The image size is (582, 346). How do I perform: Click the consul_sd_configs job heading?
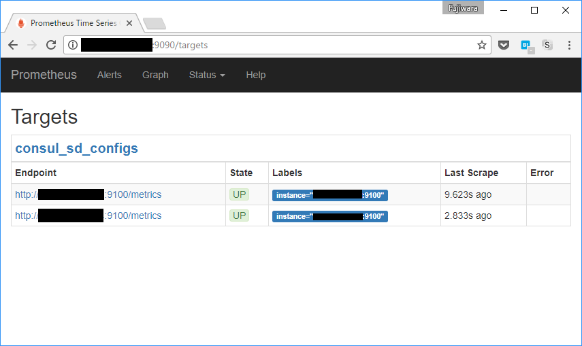coord(76,148)
